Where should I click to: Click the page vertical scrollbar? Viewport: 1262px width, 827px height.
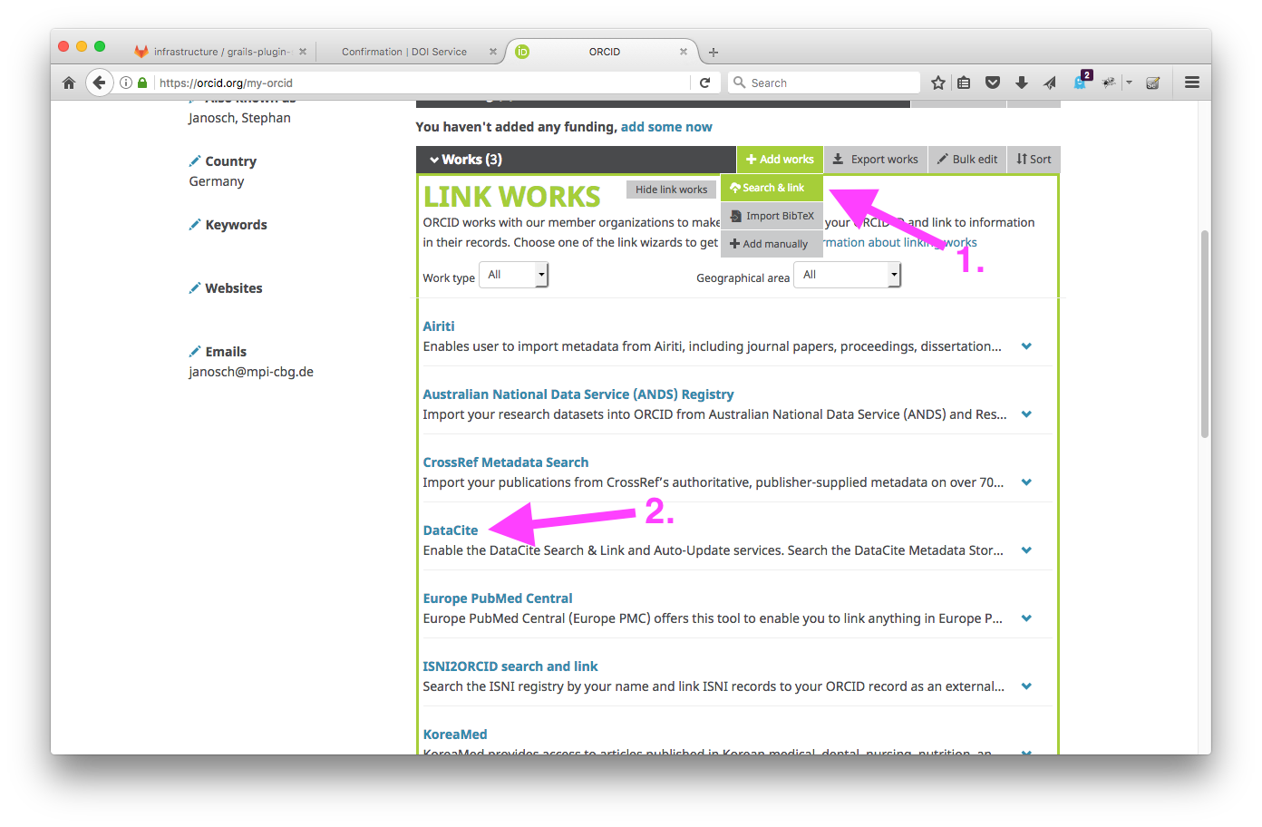(1205, 334)
